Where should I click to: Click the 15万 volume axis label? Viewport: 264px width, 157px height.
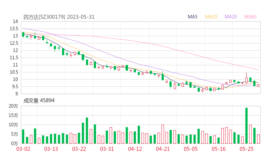(13, 115)
